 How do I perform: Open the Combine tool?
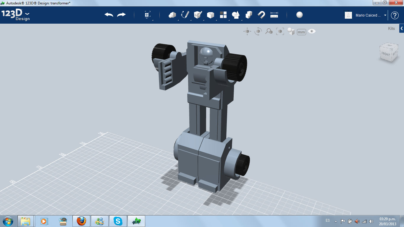[249, 15]
